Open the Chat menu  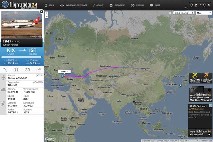coord(157,5)
